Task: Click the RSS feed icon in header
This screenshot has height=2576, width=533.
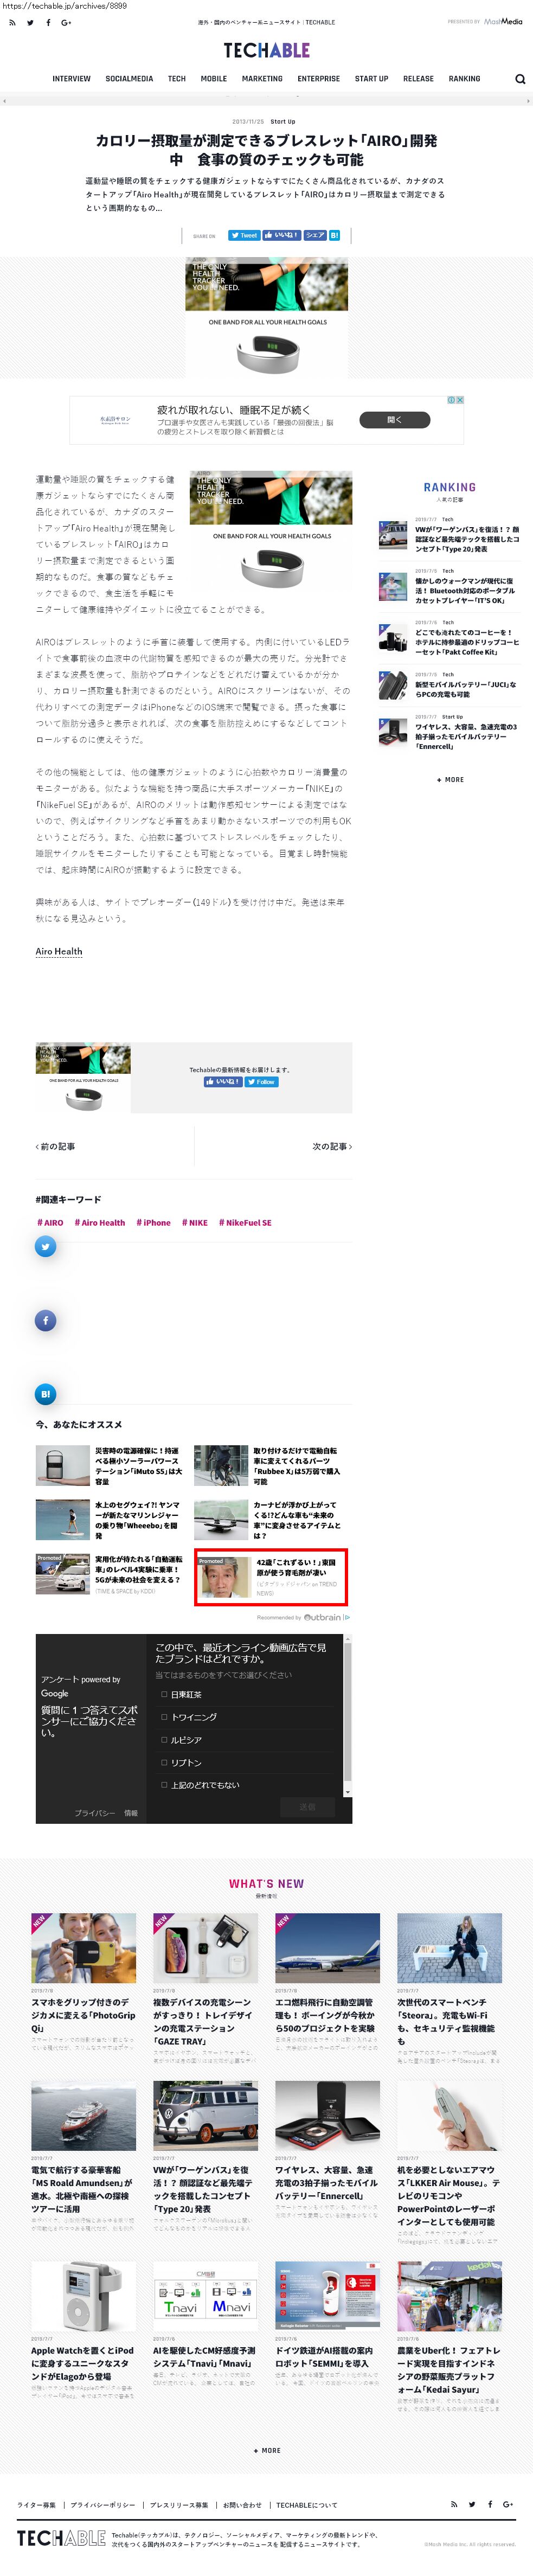Action: click(x=12, y=22)
